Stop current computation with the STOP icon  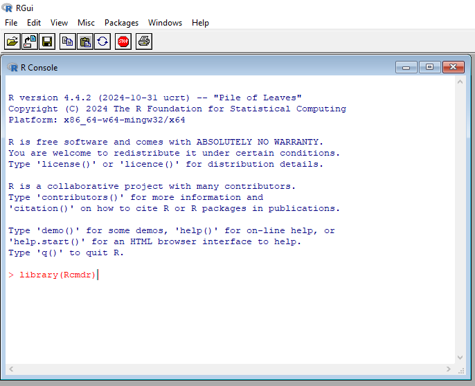[123, 42]
